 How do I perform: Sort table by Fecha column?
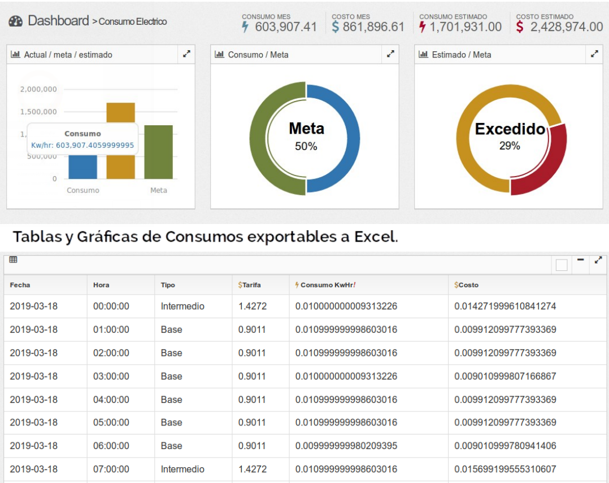point(20,285)
